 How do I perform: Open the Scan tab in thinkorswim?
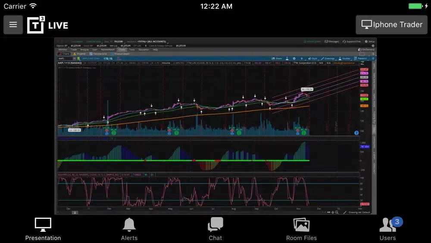(94, 50)
